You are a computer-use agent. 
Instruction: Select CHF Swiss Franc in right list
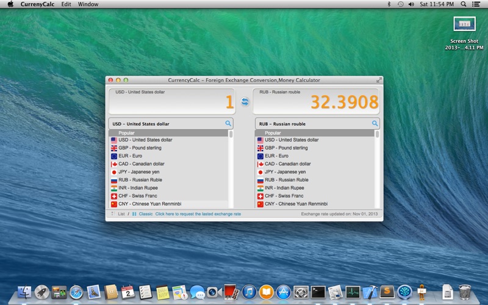pyautogui.click(x=315, y=196)
